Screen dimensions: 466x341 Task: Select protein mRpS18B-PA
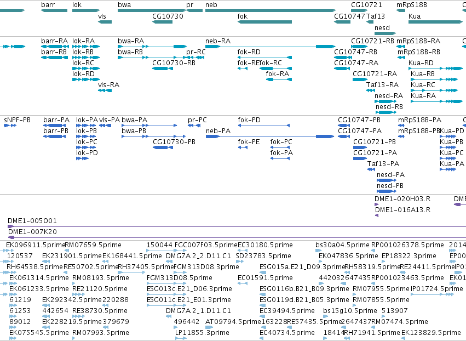coord(419,120)
